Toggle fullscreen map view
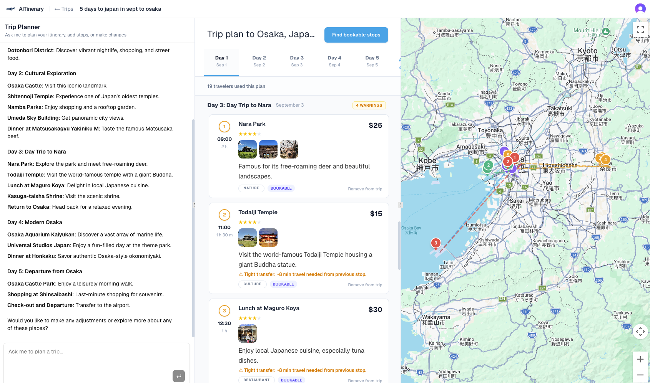This screenshot has width=650, height=383. tap(640, 29)
